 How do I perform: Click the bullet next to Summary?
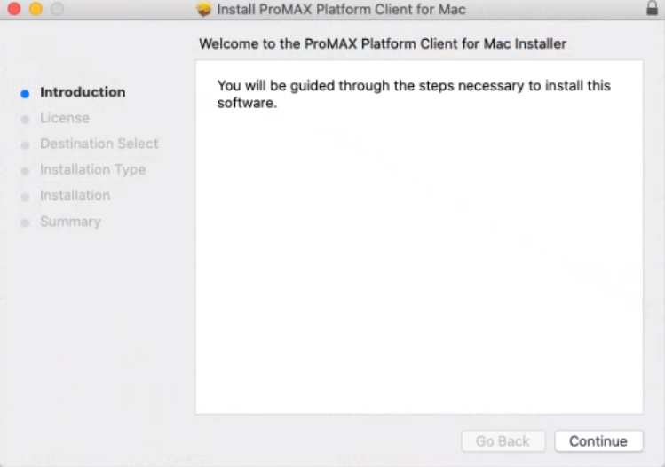tap(25, 222)
